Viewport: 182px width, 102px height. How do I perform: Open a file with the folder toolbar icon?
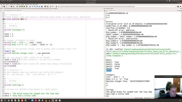(4, 7)
